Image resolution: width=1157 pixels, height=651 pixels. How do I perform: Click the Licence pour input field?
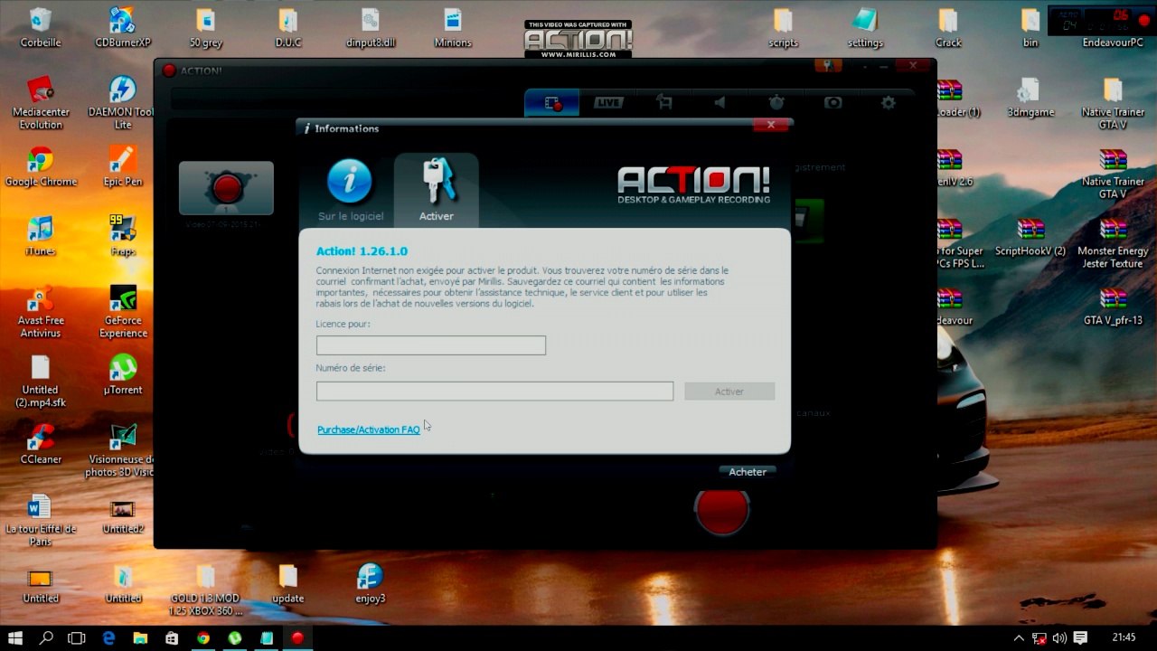pyautogui.click(x=431, y=345)
